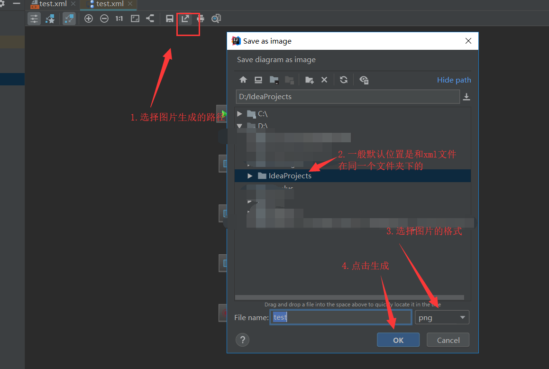Click the File name text field

click(340, 317)
